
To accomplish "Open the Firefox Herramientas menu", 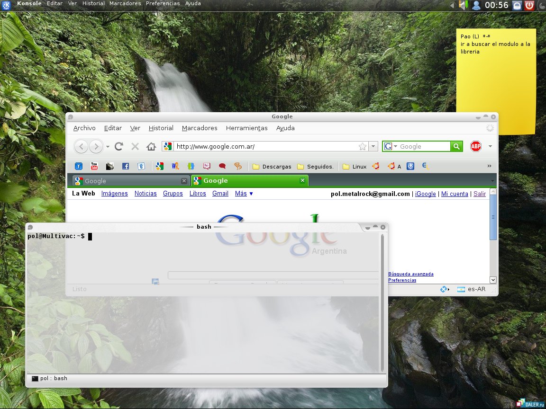I will (x=246, y=128).
